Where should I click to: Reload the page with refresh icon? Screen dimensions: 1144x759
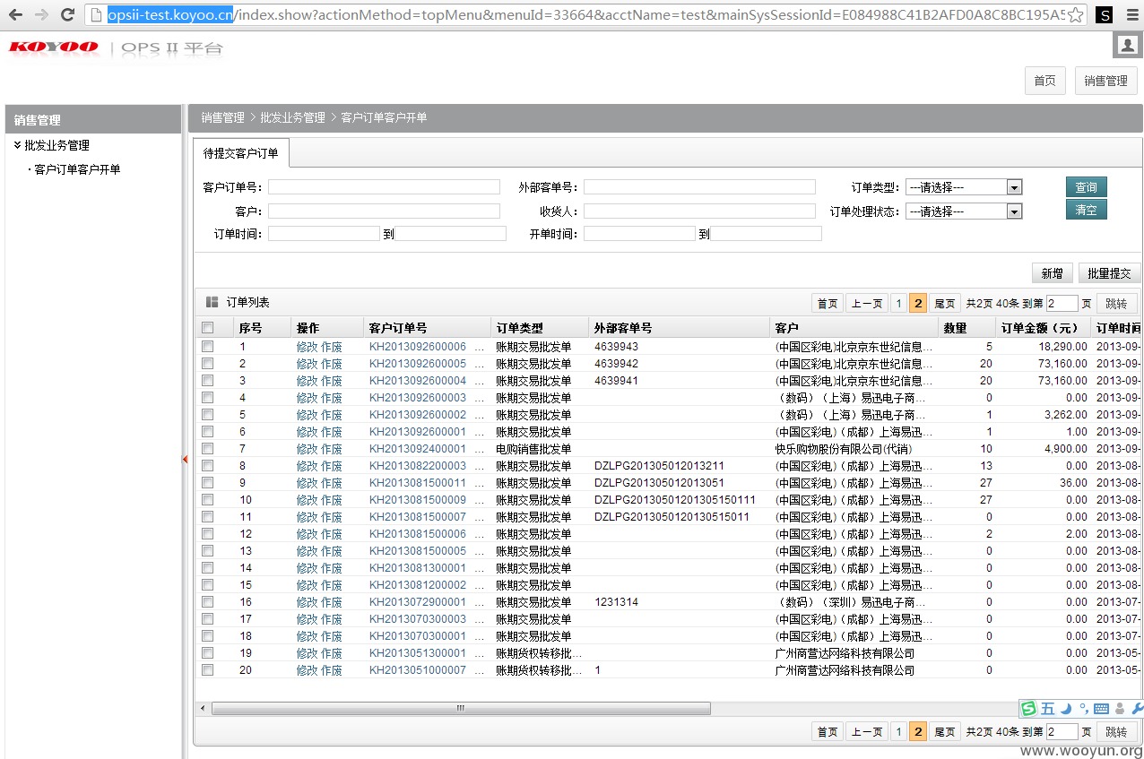(x=67, y=14)
